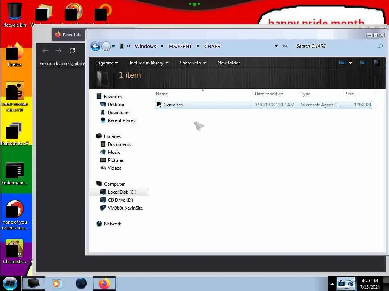Click Firefox window back arrow
389x291 pixels.
pos(45,51)
